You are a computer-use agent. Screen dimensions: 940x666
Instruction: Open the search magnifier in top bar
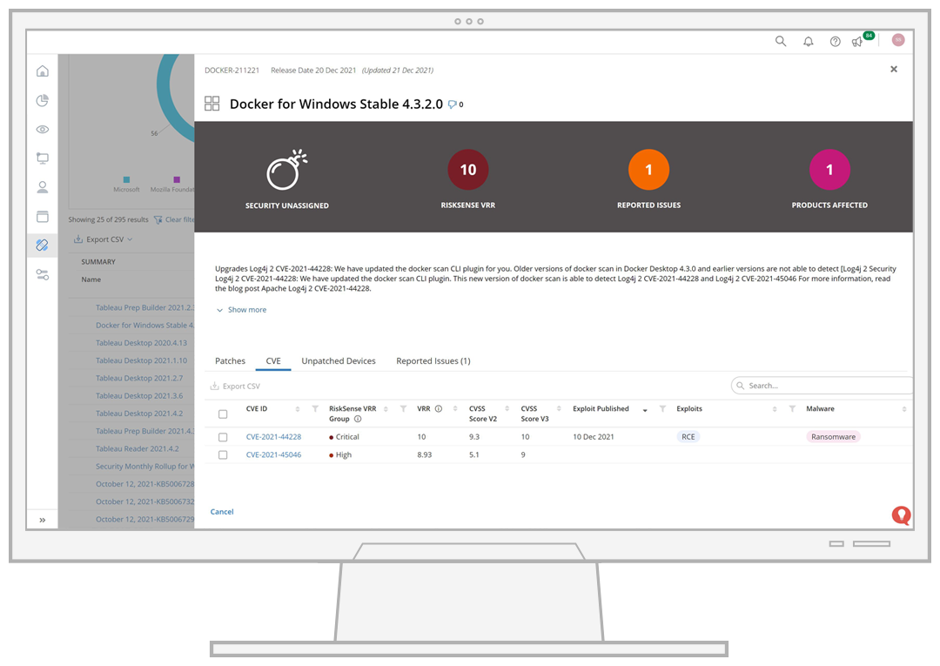(x=780, y=41)
